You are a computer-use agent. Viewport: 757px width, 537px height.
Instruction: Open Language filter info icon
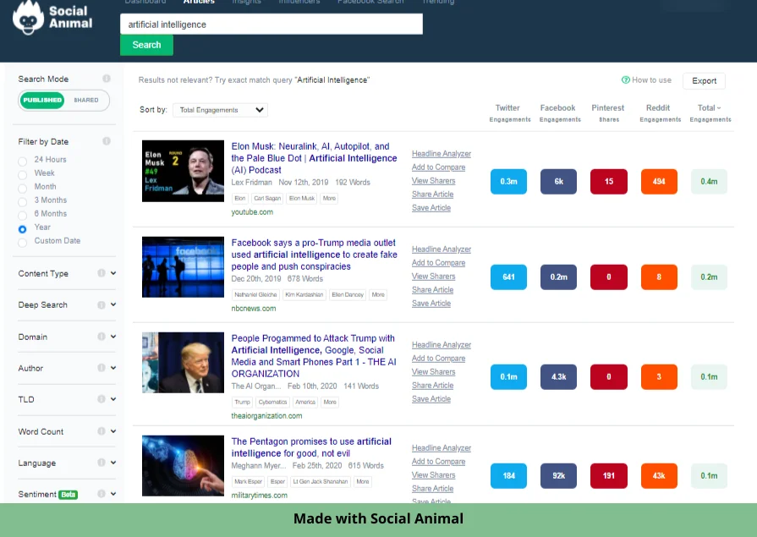[x=101, y=463]
